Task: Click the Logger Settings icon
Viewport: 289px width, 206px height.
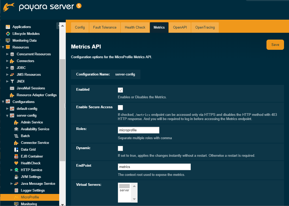Action: click(16, 190)
